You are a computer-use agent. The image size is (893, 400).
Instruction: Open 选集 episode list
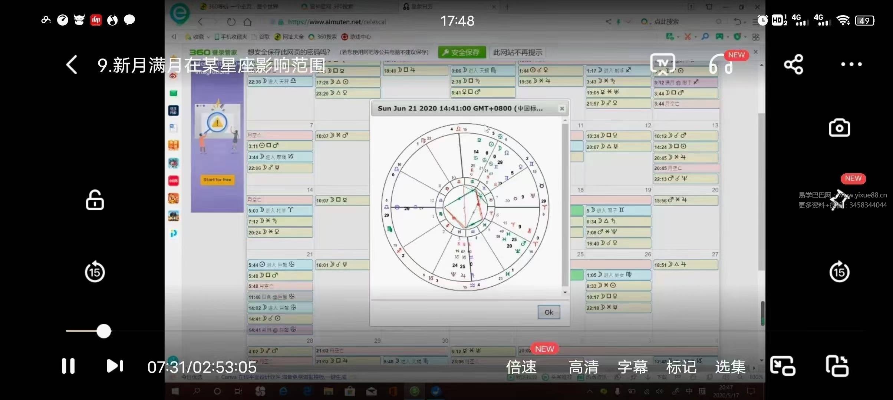coord(730,367)
